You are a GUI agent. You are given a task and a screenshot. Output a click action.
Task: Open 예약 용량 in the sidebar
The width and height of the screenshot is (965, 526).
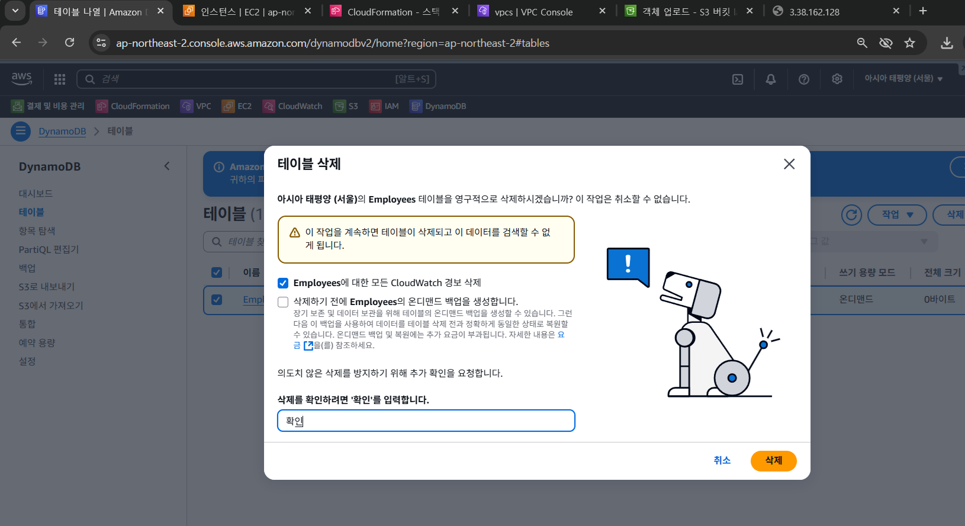[x=37, y=343]
